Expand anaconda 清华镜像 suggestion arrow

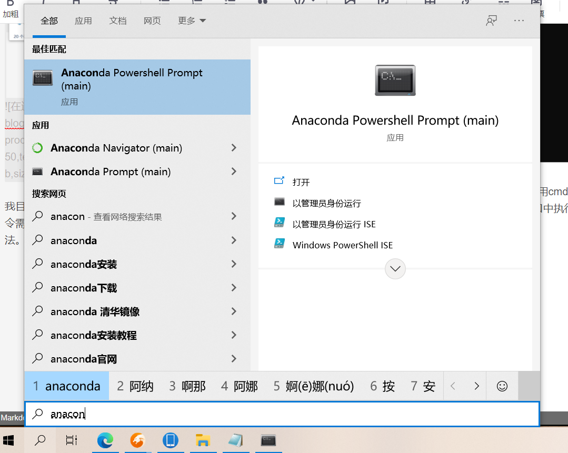coord(234,311)
